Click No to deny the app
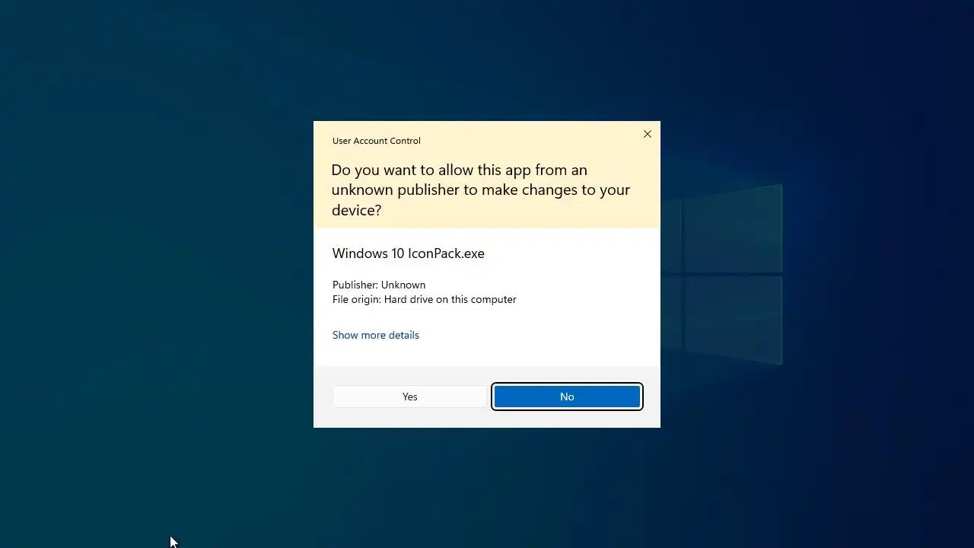 [x=567, y=397]
